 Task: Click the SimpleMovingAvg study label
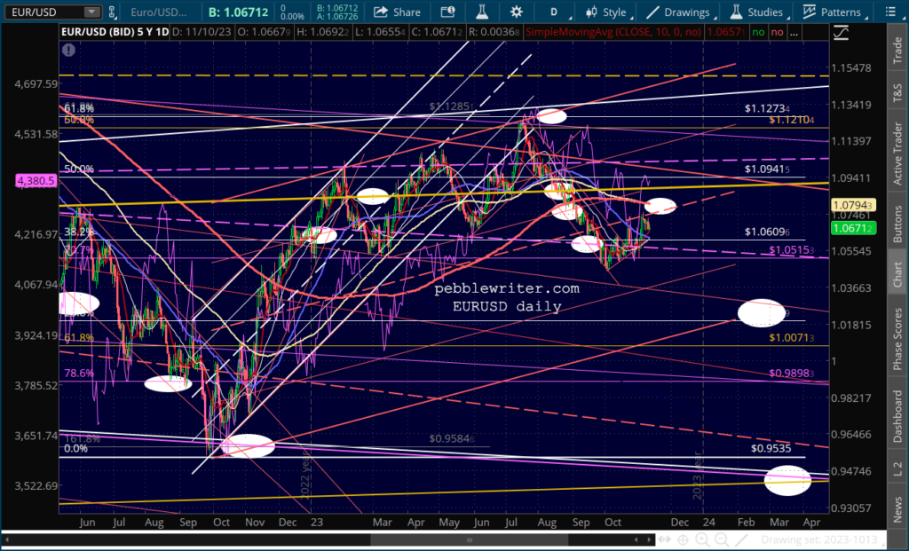click(x=613, y=32)
